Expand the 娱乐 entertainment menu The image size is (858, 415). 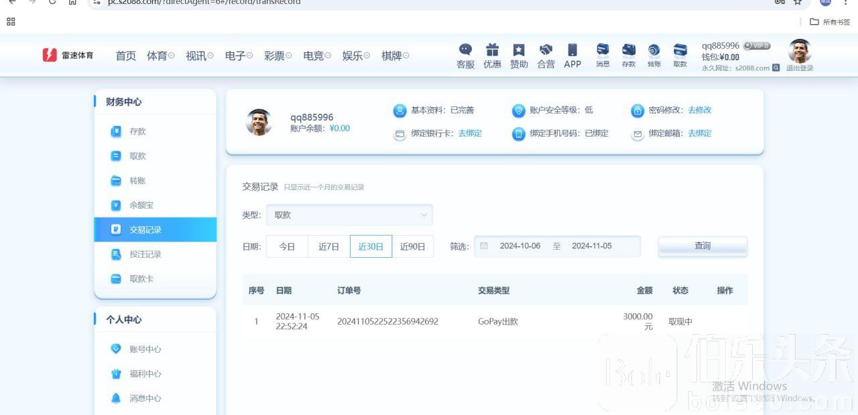point(356,56)
